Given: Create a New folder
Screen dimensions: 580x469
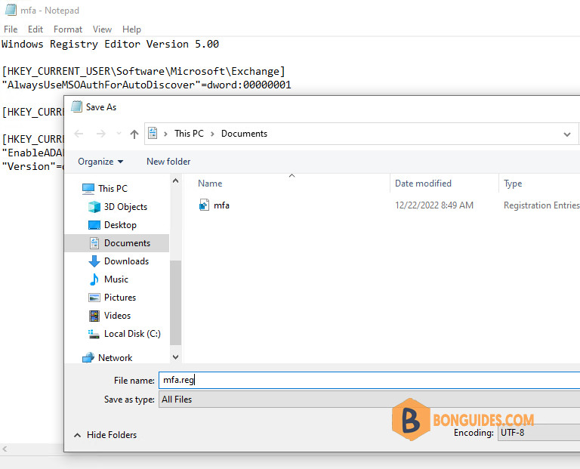Looking at the screenshot, I should point(168,162).
